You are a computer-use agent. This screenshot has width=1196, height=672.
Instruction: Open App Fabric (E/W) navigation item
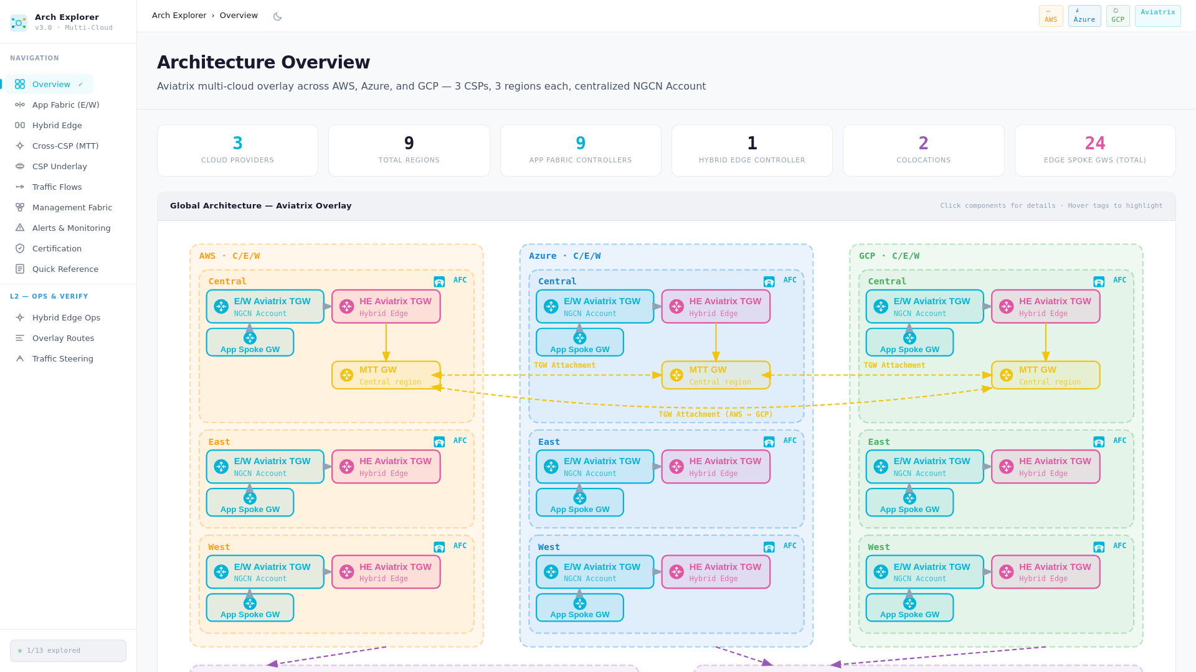click(x=65, y=105)
